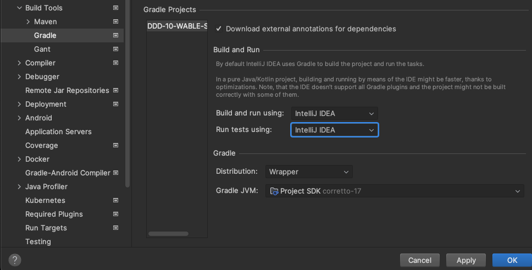
Task: Click the OK button
Action: click(512, 260)
